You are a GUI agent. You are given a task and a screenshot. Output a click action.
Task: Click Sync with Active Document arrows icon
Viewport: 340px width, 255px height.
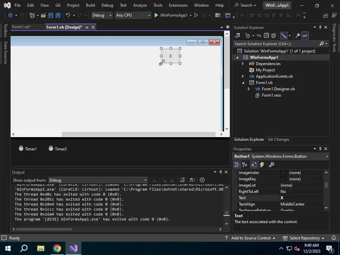[259, 35]
